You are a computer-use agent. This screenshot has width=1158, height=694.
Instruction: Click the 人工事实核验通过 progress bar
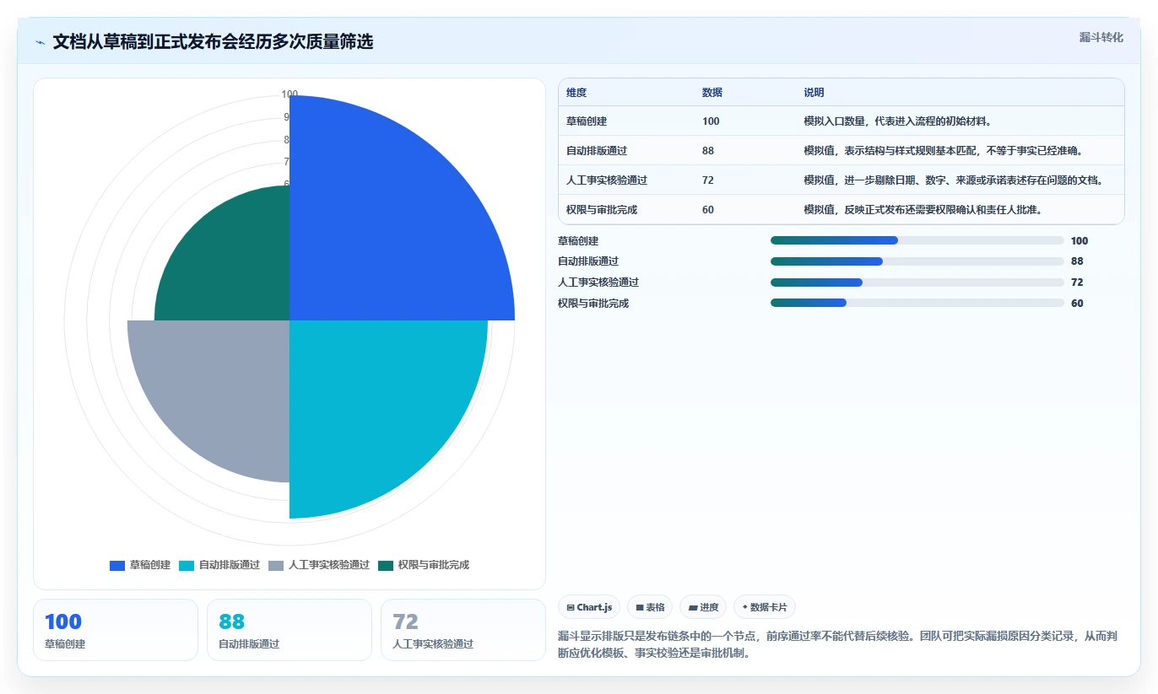click(917, 282)
